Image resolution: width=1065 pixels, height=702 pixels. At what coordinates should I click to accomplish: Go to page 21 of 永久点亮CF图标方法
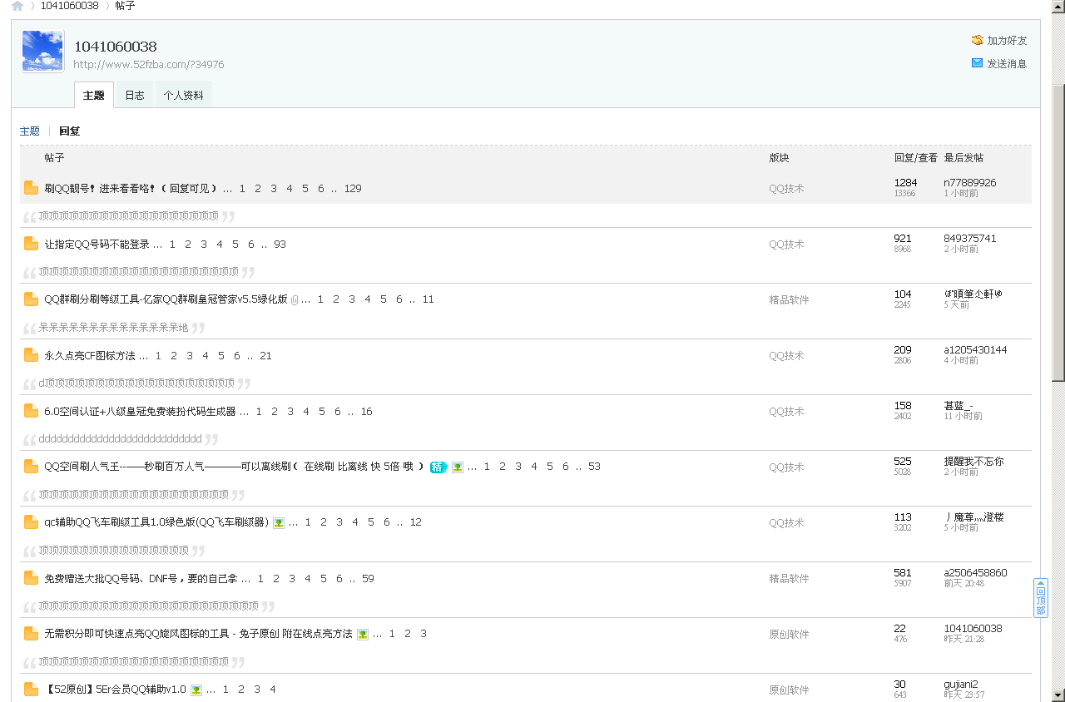(x=265, y=356)
